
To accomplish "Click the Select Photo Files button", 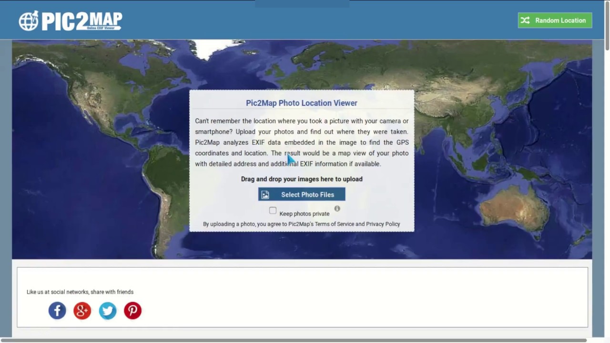I will click(x=302, y=194).
